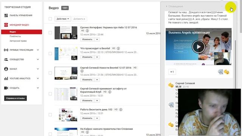The height and width of the screenshot is (136, 242).
Task: Expand Прямые трансляции section chevron
Action: click(x=38, y=50)
